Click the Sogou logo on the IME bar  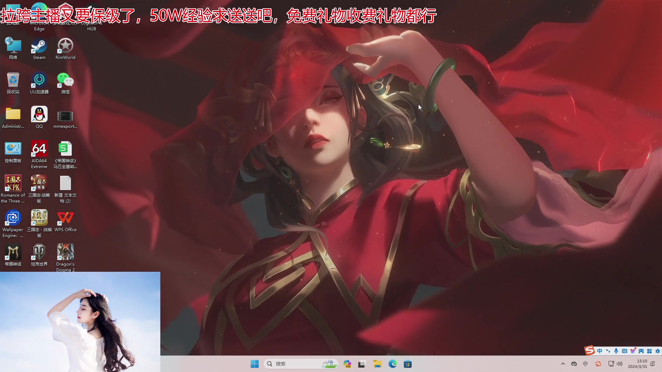(590, 351)
